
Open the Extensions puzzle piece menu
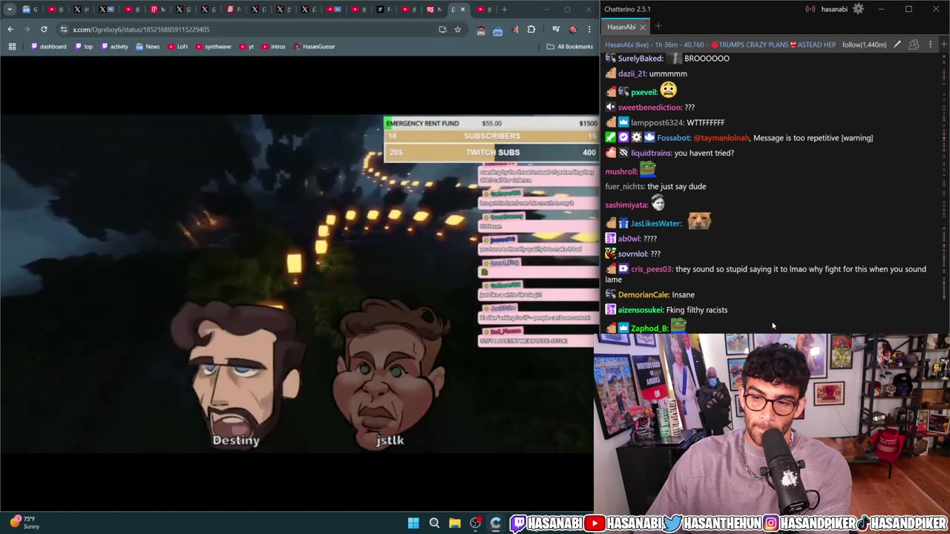coord(531,29)
